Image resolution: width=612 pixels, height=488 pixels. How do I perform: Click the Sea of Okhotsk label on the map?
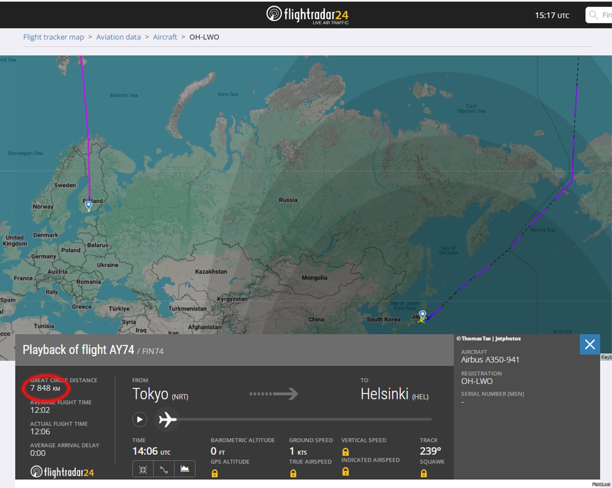448,250
